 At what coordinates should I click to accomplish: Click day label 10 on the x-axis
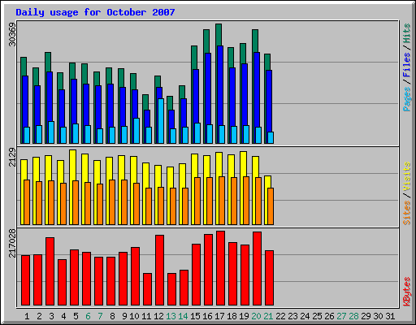[134, 316]
